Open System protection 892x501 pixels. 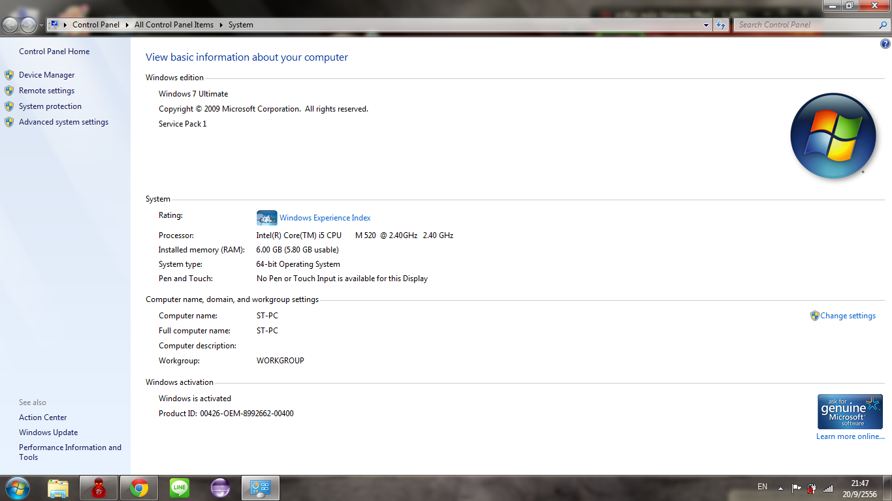click(50, 106)
